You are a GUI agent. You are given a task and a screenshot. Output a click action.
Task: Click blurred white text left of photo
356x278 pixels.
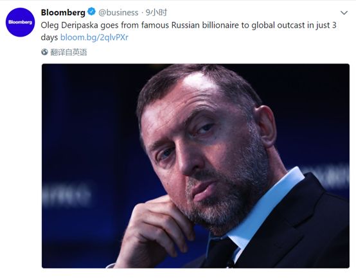66,195
